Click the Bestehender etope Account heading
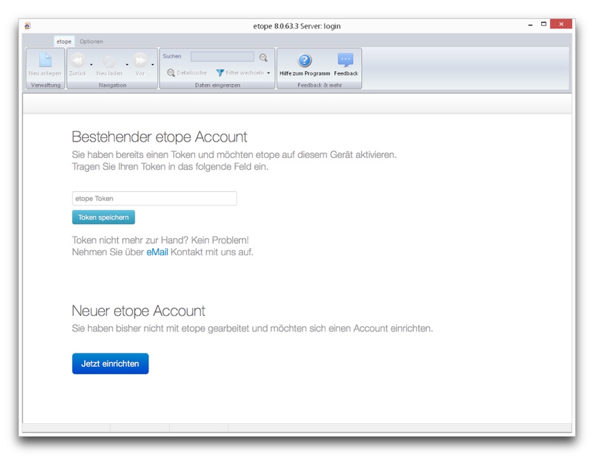The height and width of the screenshot is (459, 592). tap(160, 137)
